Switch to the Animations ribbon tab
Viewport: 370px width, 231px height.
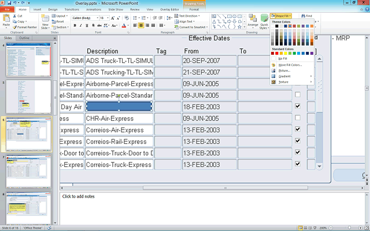pos(92,10)
